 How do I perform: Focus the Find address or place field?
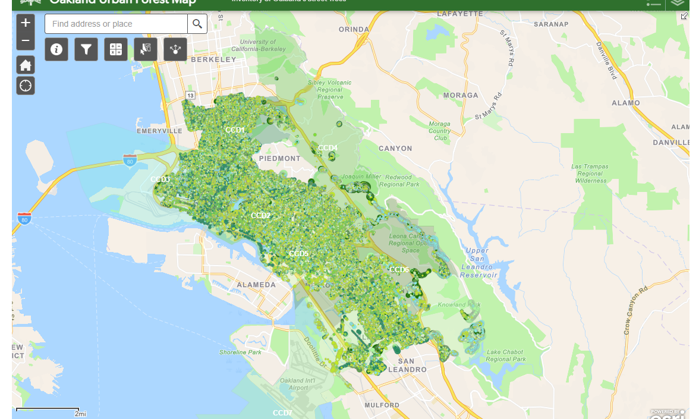[116, 24]
